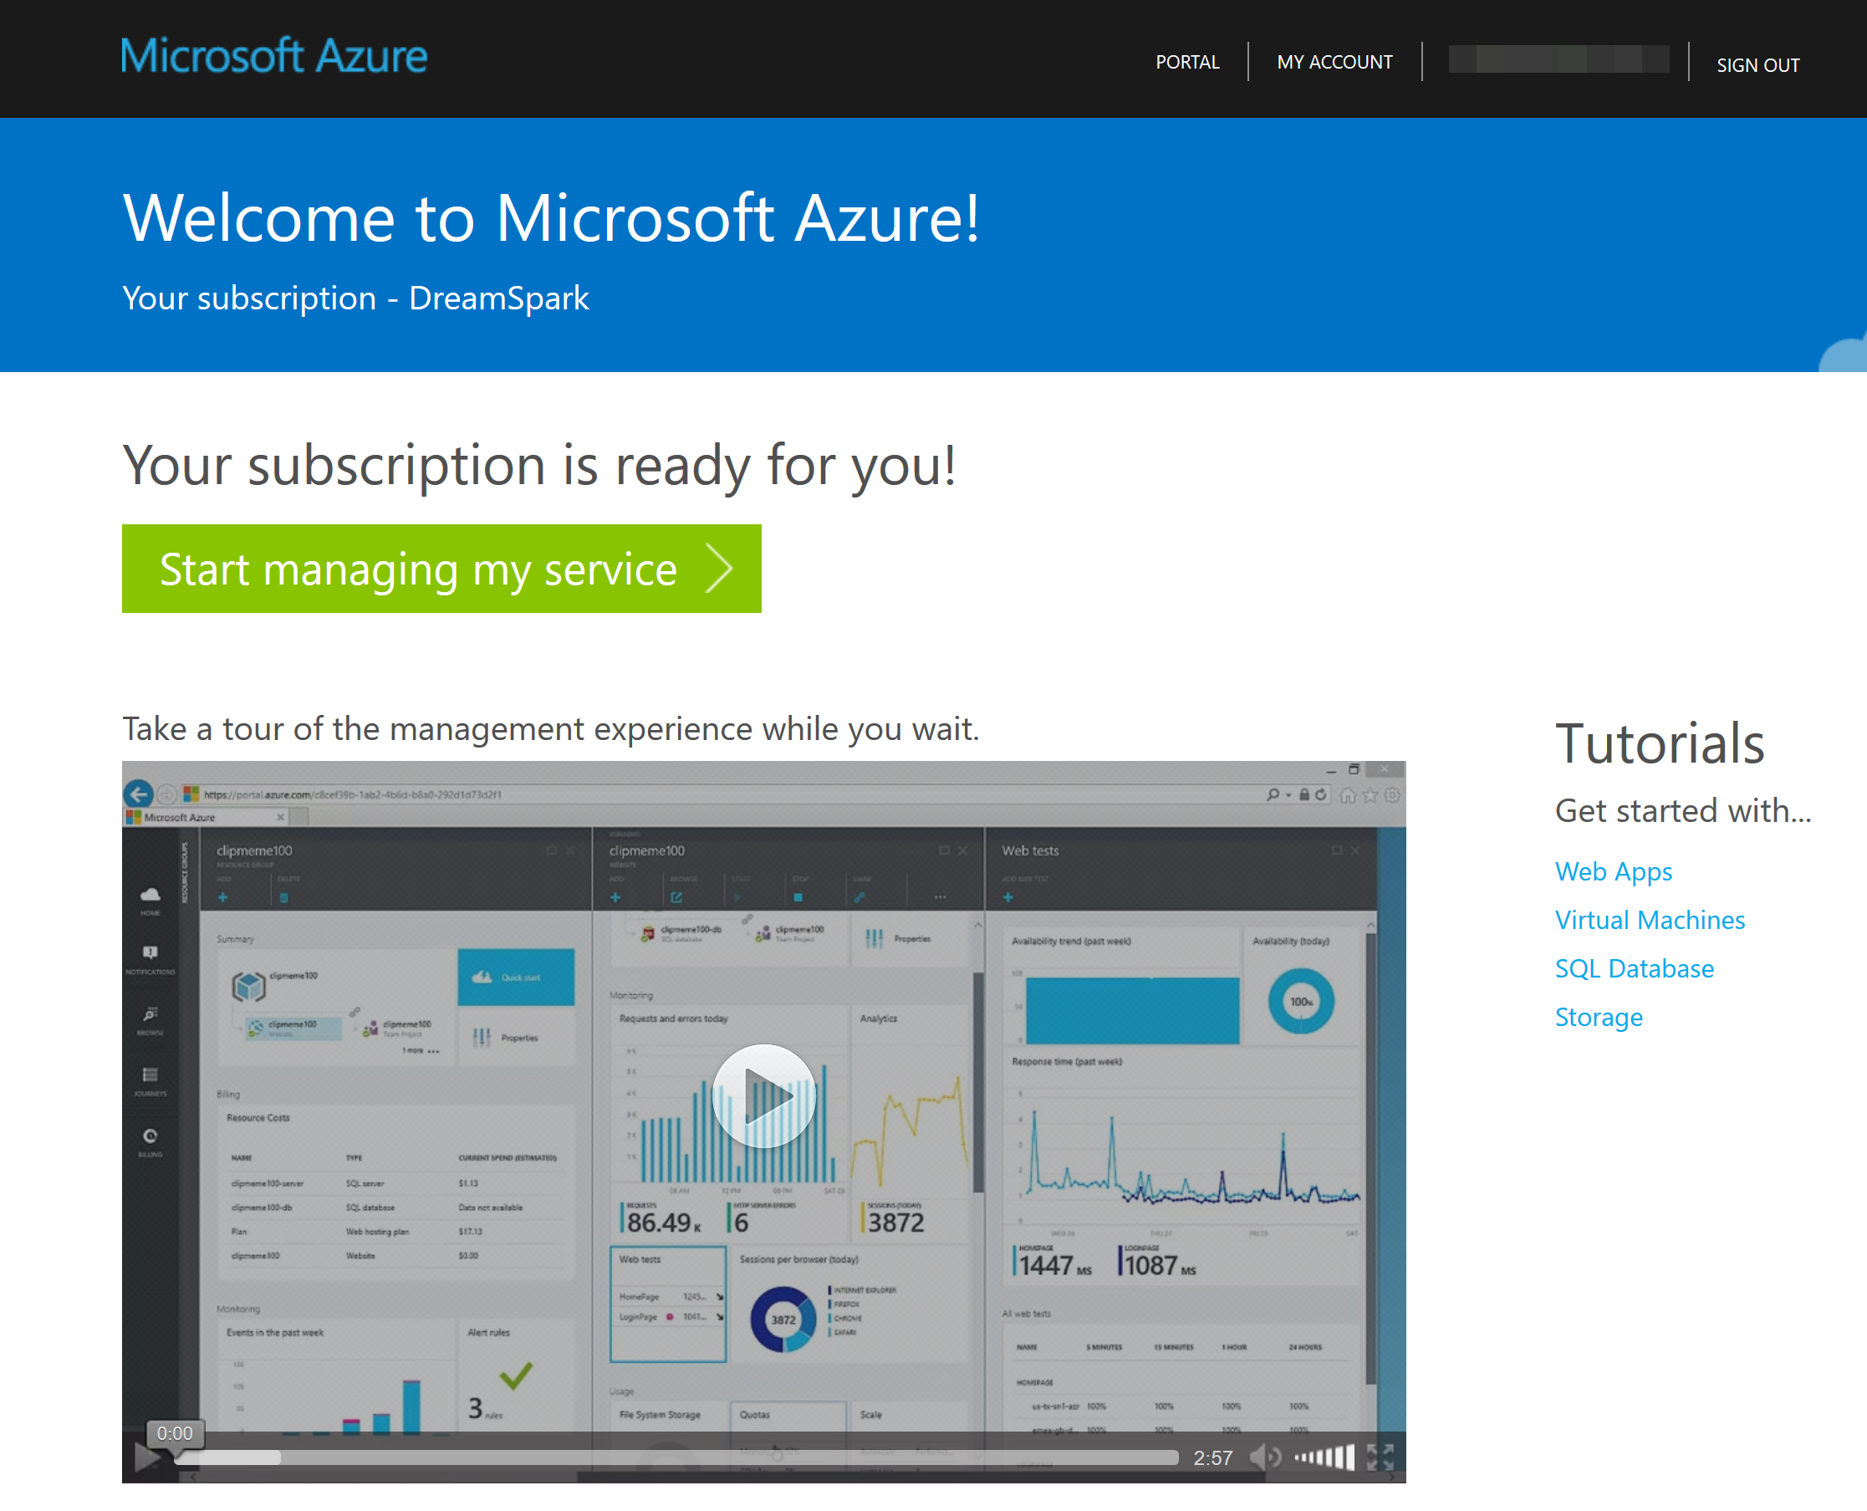Click Start managing my service button
The height and width of the screenshot is (1511, 1867).
tap(441, 569)
